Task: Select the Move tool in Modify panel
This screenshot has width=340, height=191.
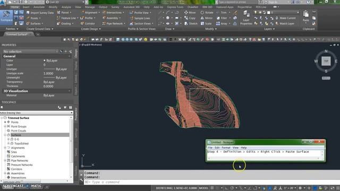Action: click(x=190, y=13)
